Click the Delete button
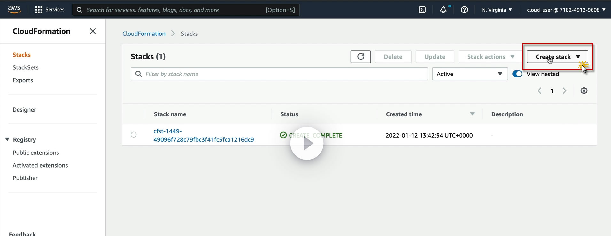The width and height of the screenshot is (611, 236). [393, 57]
